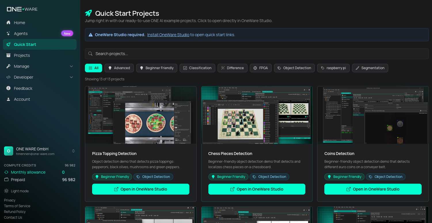Click the ONE WARE logo
This screenshot has height=223, width=432.
click(x=22, y=9)
